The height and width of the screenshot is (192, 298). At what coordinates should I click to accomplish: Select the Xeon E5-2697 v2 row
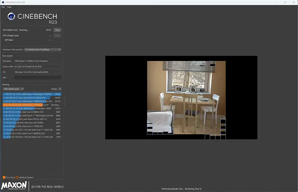tap(32, 119)
